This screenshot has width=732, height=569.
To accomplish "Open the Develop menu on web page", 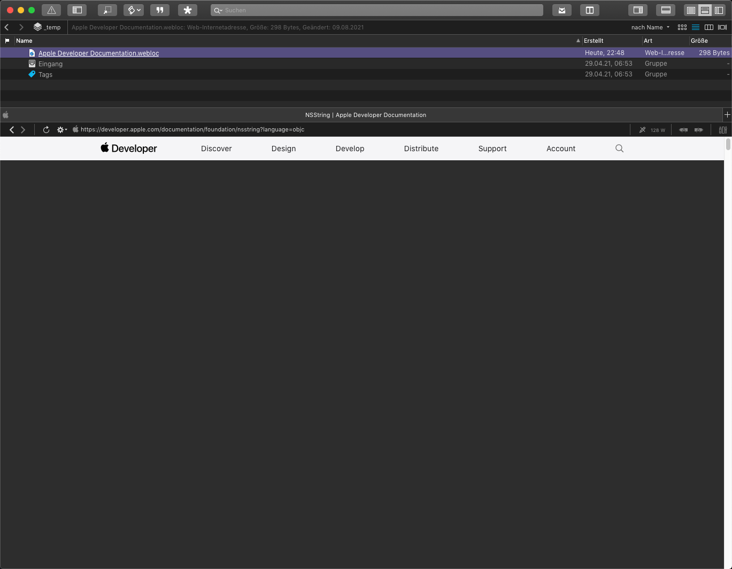I will tap(350, 149).
